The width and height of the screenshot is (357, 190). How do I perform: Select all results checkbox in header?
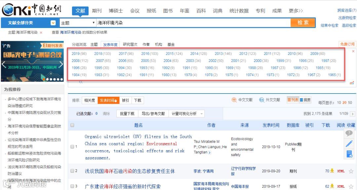(72, 125)
